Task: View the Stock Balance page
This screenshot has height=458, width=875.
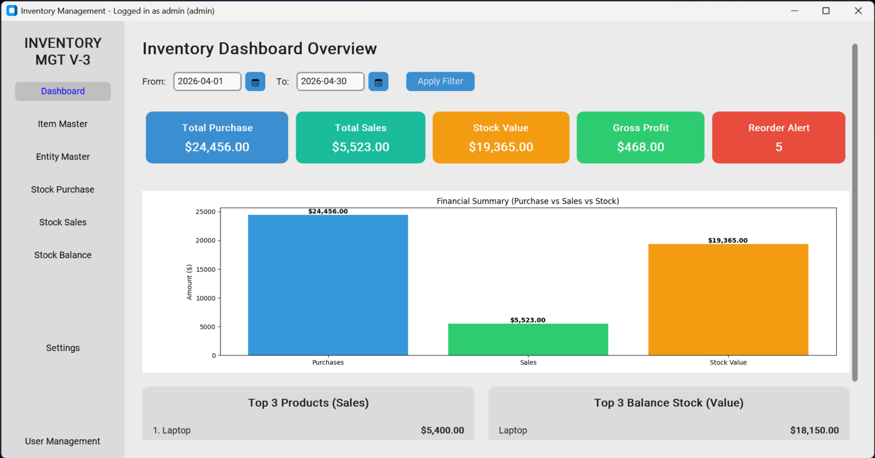Action: point(63,255)
